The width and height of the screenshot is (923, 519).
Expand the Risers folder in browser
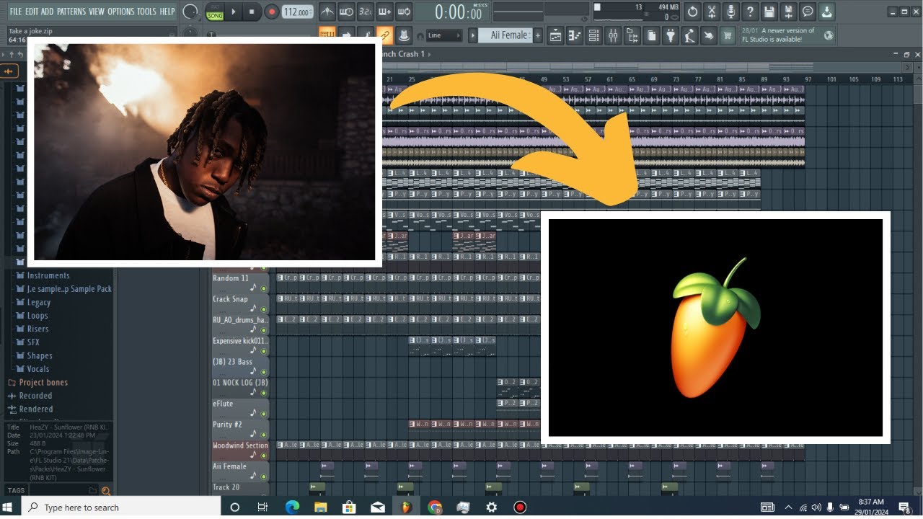pos(37,329)
